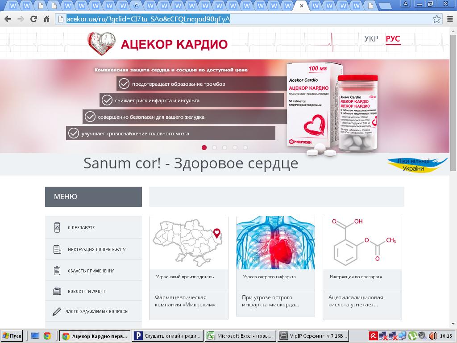This screenshot has width=457, height=343.
Task: Open uTorrent tray icon
Action: (412, 336)
